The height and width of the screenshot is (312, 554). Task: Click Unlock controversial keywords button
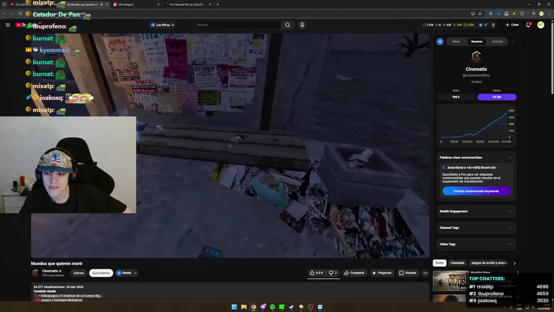[476, 191]
